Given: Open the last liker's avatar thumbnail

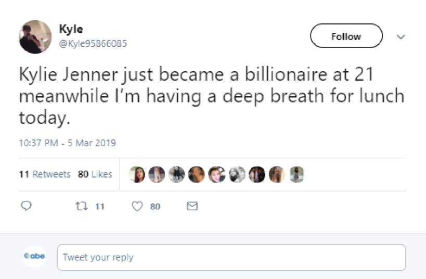Looking at the screenshot, I should (296, 175).
